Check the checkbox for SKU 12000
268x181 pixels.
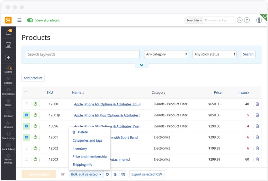[26, 104]
